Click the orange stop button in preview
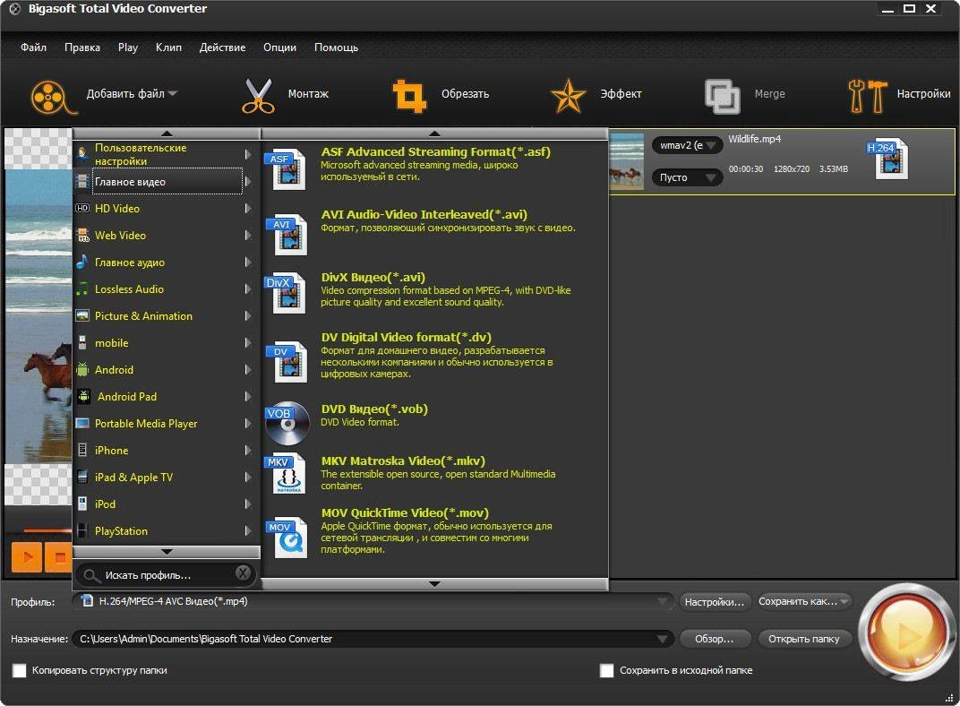Screen dimensions: 960x706 pos(59,557)
